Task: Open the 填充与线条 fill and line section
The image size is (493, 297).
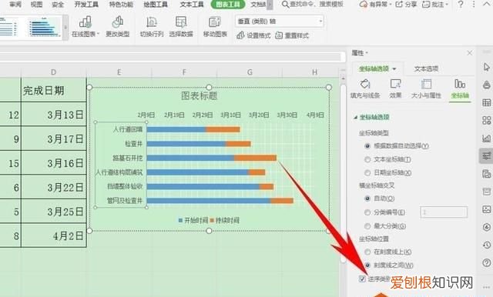Action: [365, 88]
